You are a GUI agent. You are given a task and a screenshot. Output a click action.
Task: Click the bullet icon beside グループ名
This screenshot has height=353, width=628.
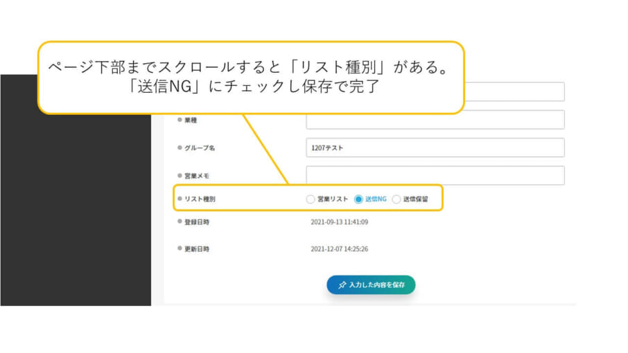pyautogui.click(x=179, y=147)
